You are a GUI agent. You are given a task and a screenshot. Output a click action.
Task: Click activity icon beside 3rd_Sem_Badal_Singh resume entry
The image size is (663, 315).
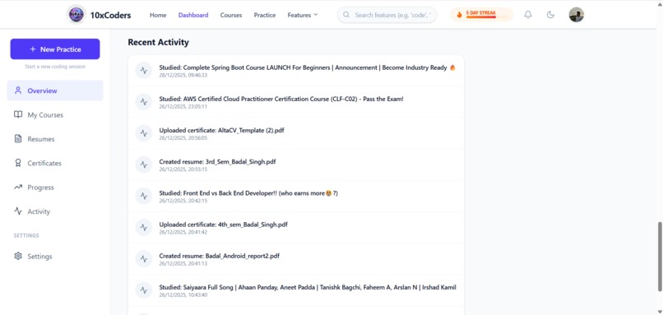coord(144,164)
